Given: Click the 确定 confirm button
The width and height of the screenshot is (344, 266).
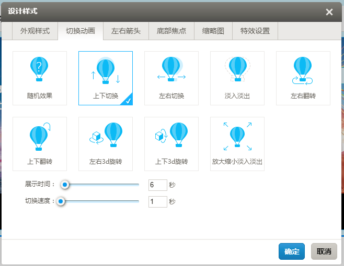Looking at the screenshot, I should (x=292, y=251).
